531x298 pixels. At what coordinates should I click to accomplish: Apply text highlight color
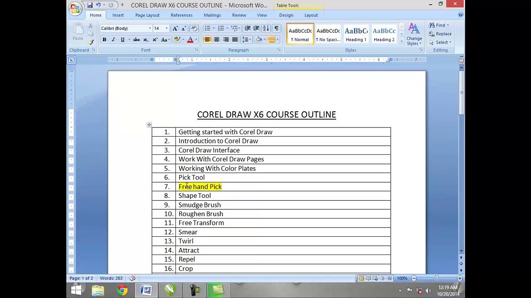pyautogui.click(x=177, y=40)
